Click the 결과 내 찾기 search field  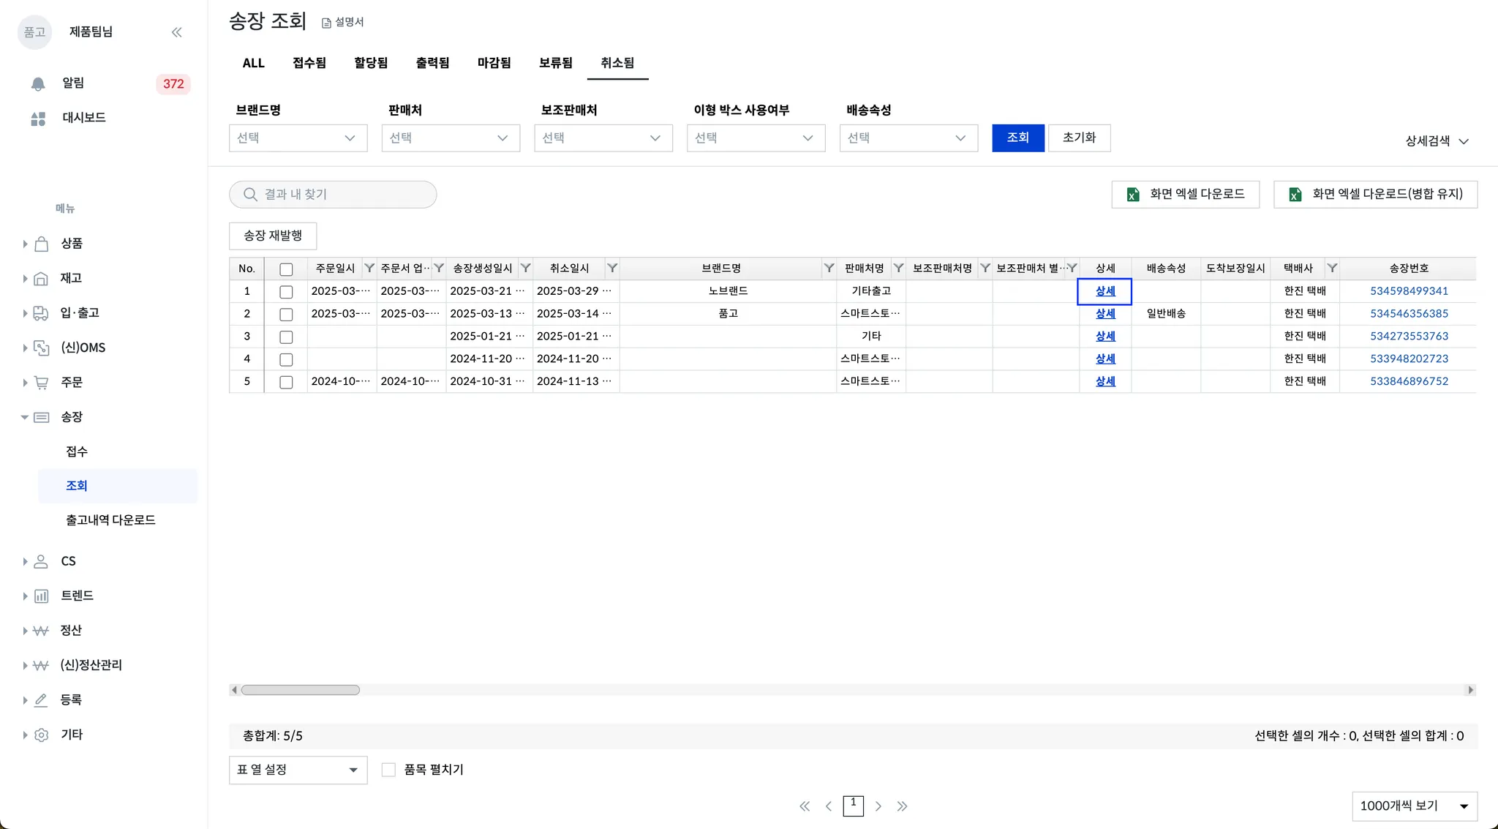(333, 195)
